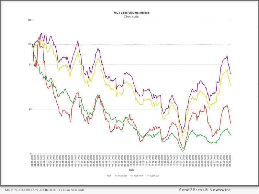This screenshot has height=194, width=259.
Task: Select the 83 y-axis tick label
Action: click(30, 65)
